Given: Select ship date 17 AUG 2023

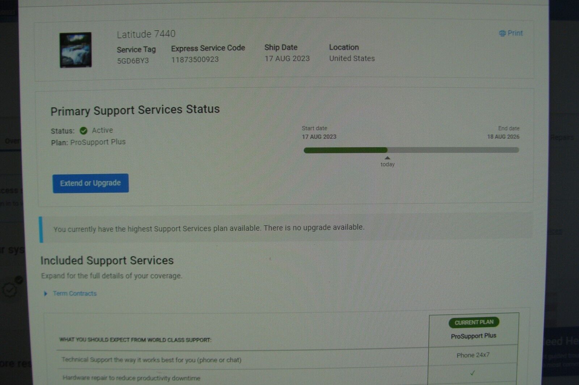Looking at the screenshot, I should click(287, 59).
